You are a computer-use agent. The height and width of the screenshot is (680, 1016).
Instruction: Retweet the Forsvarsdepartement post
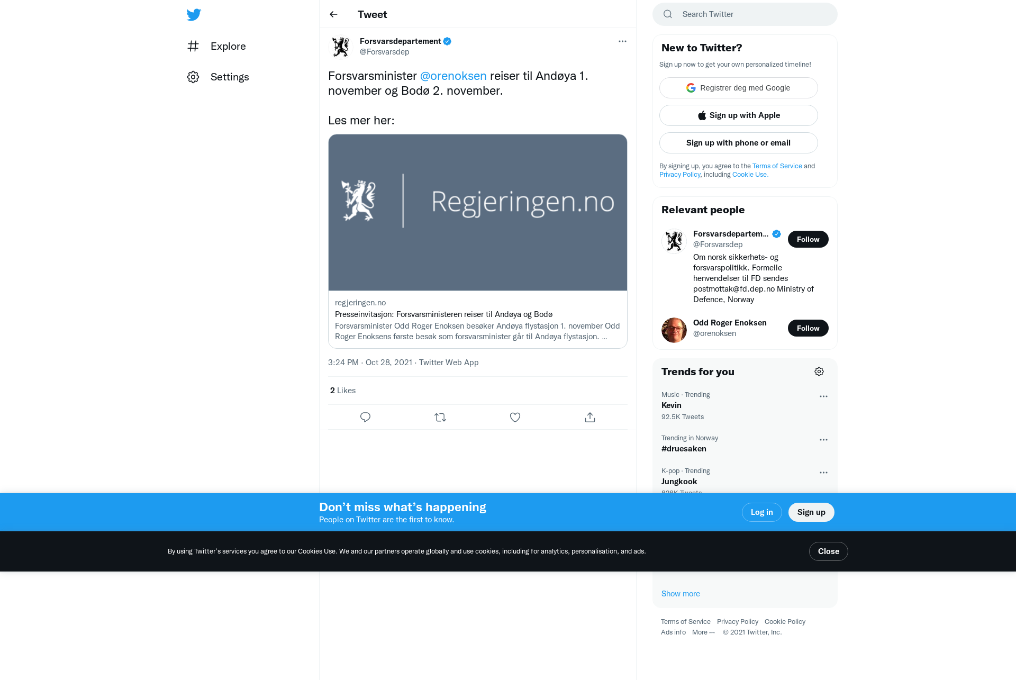tap(440, 417)
